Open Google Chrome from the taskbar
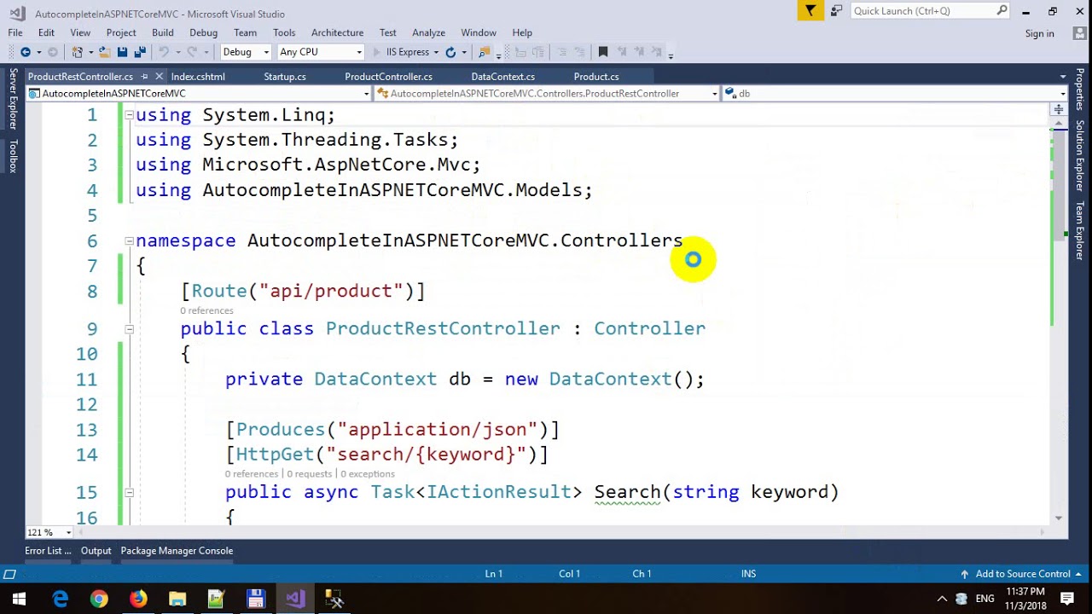 pos(99,599)
